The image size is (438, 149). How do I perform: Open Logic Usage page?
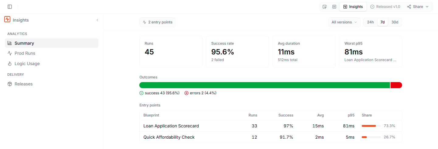point(52,64)
